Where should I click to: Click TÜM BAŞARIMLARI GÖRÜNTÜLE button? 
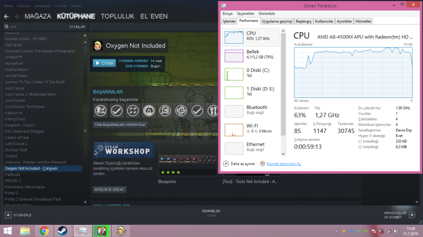(x=120, y=125)
